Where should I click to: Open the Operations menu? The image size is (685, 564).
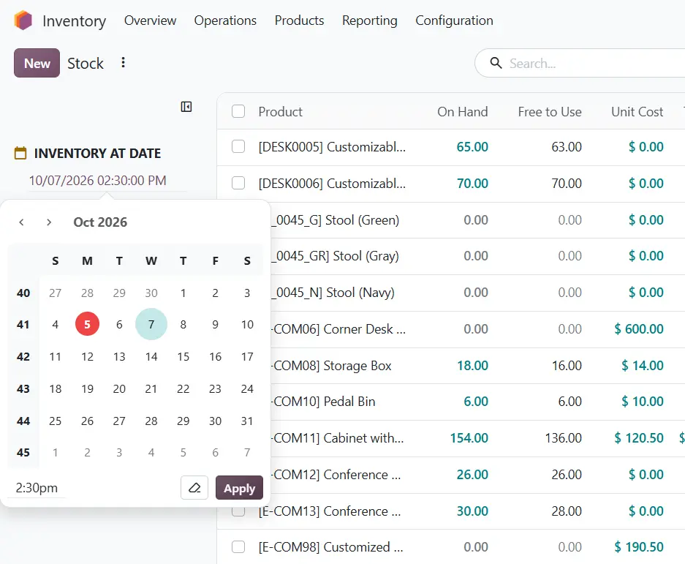click(x=225, y=20)
